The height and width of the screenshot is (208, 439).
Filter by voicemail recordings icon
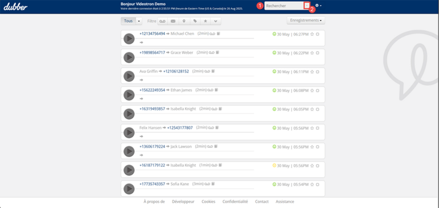(163, 21)
